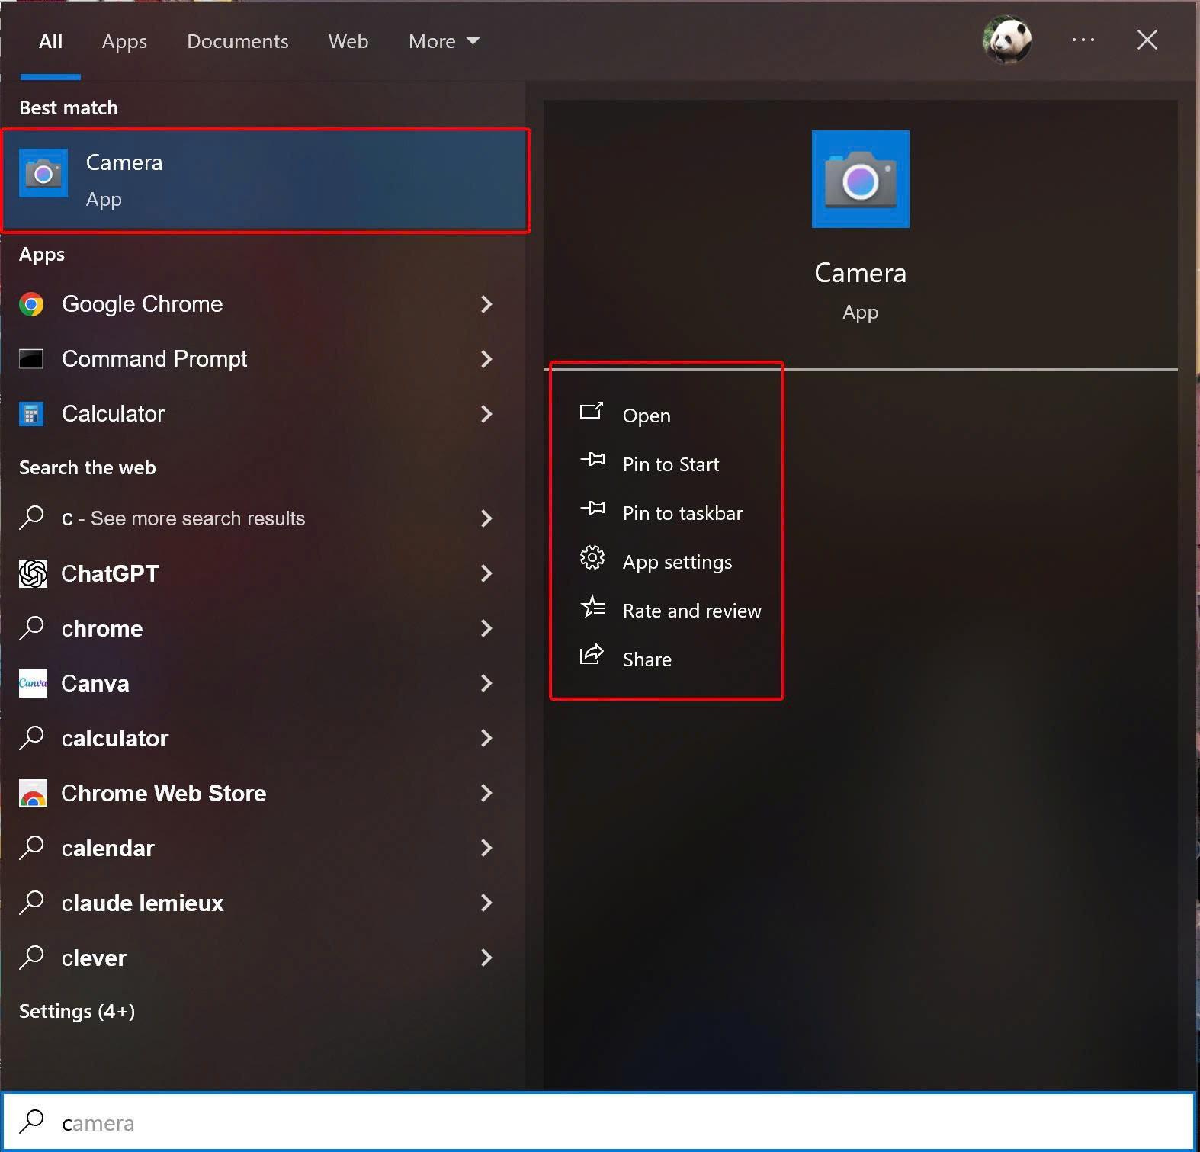Select Share action for Camera

click(x=647, y=659)
